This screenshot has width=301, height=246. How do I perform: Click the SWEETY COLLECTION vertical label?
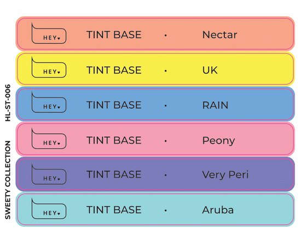coord(8,180)
